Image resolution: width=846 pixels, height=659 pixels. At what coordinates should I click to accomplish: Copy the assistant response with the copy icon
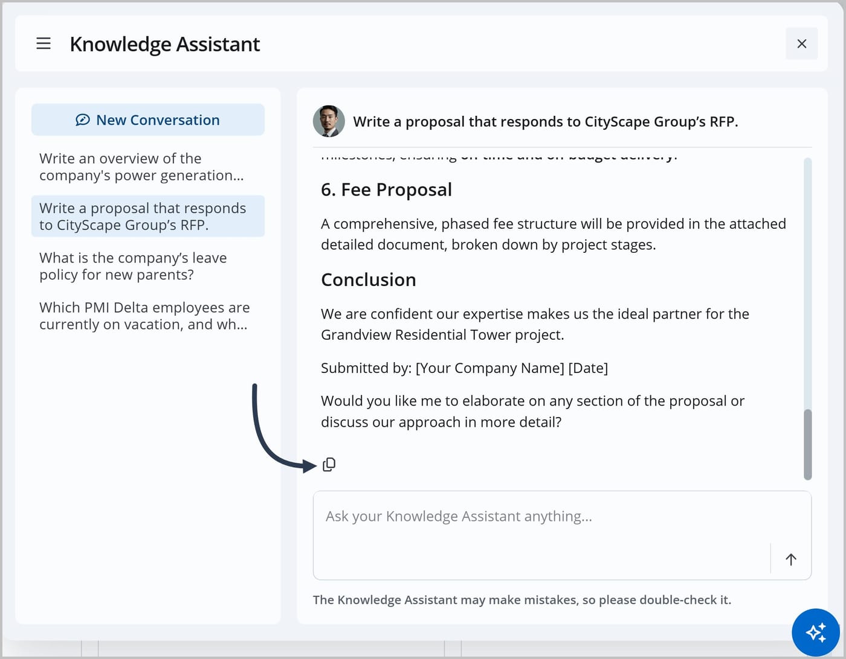click(x=329, y=464)
